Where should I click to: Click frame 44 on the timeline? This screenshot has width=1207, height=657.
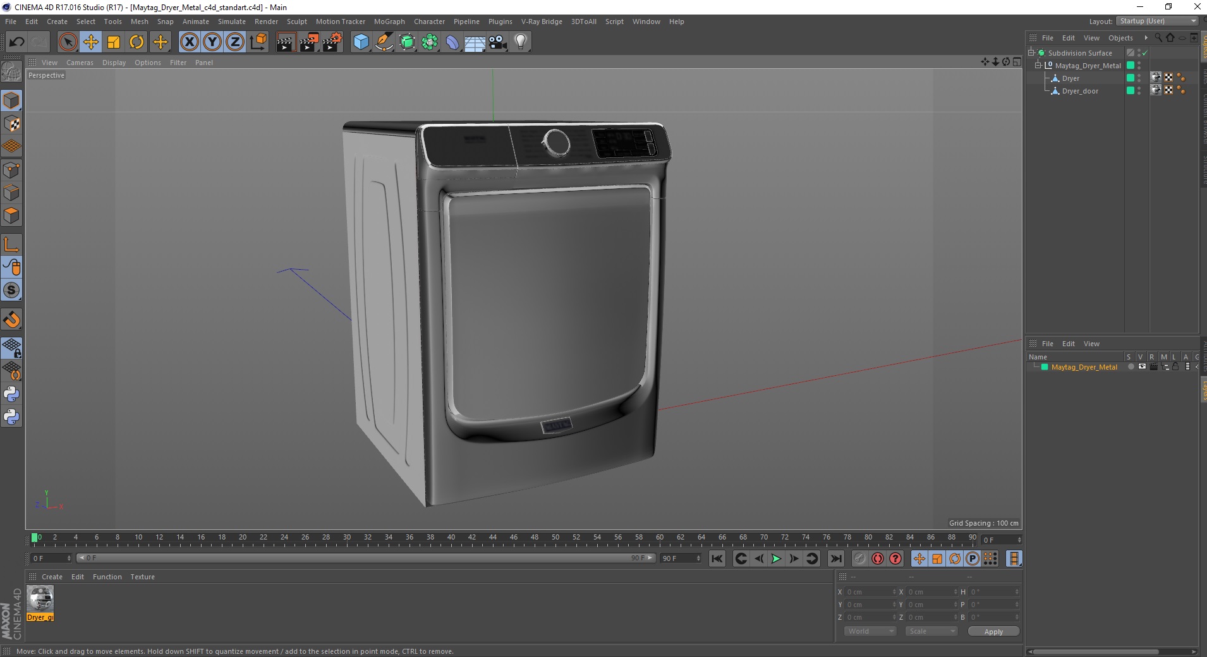492,538
